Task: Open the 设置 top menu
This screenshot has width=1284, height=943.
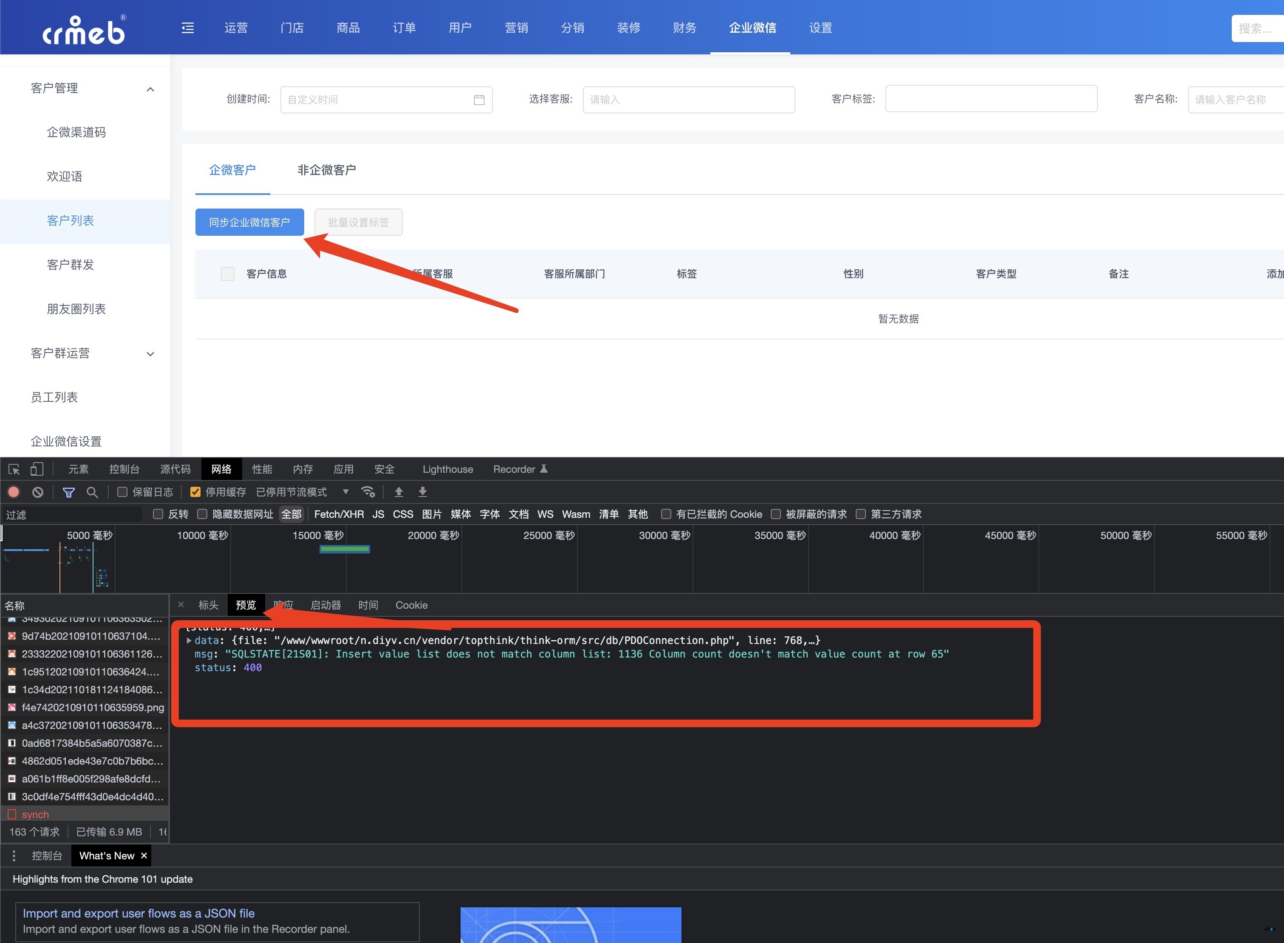Action: [821, 28]
